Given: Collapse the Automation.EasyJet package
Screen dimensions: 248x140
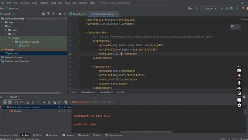Looking at the screenshot, I should (13, 42).
